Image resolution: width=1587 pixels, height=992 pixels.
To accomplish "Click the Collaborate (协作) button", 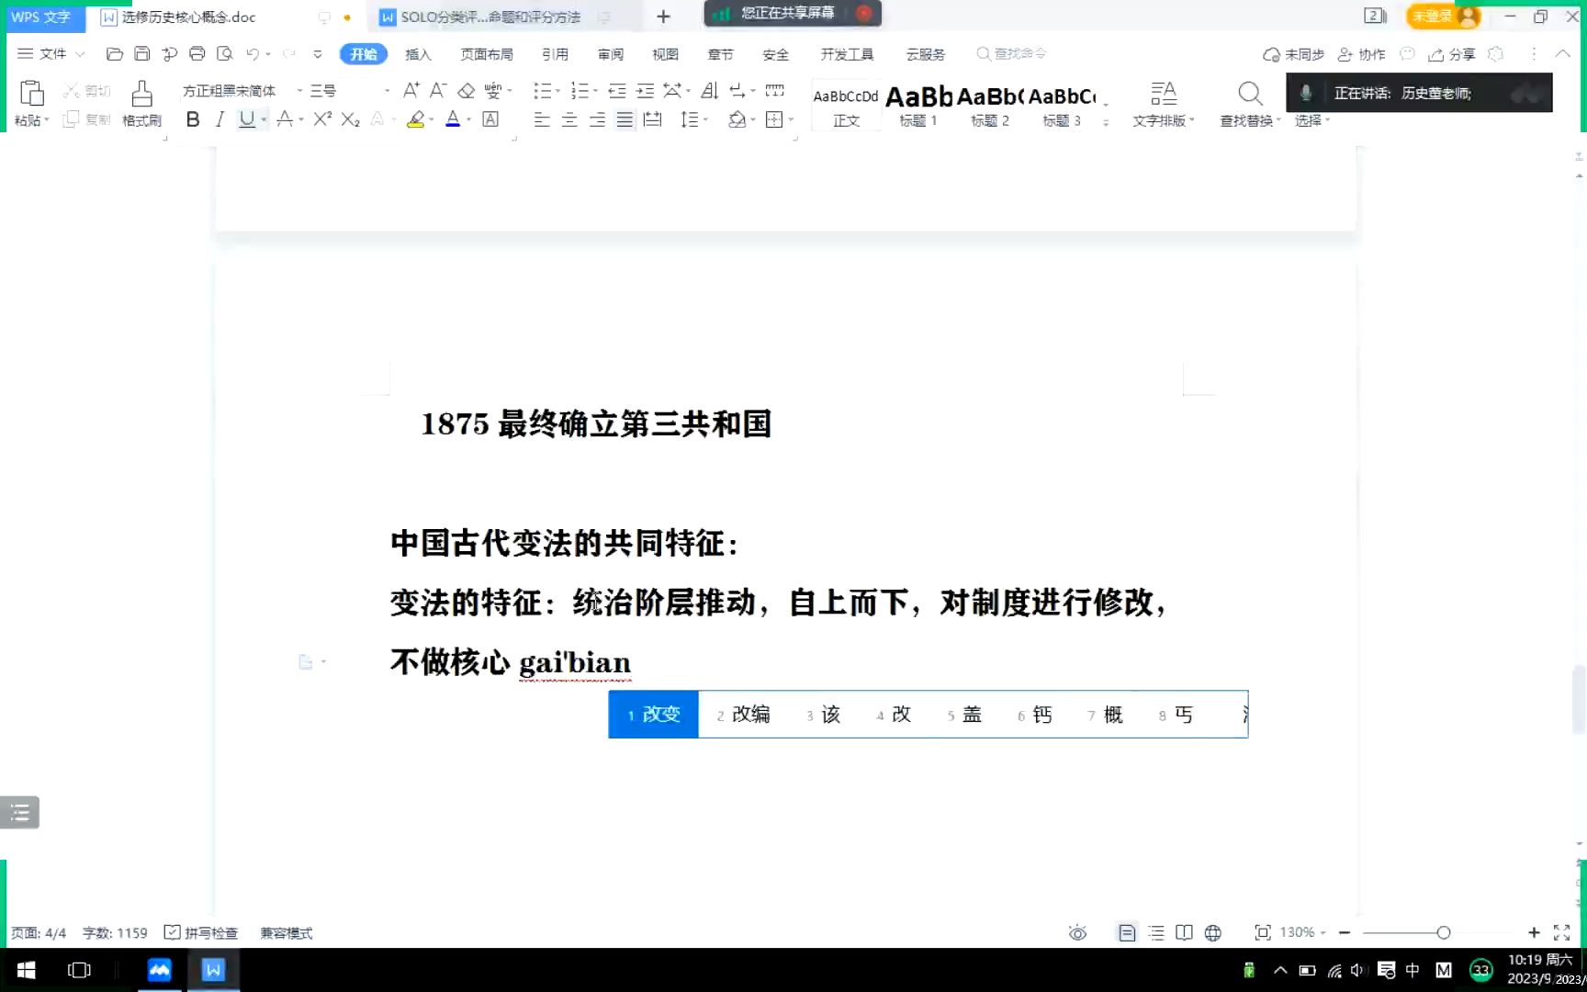I will pyautogui.click(x=1361, y=54).
